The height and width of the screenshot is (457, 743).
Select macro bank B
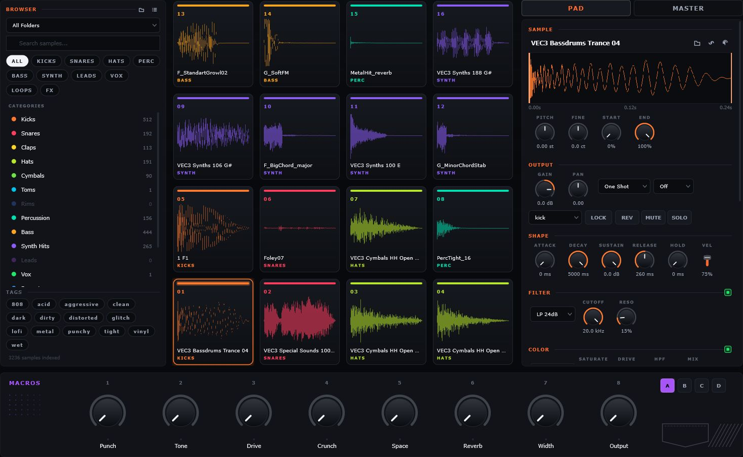(x=685, y=386)
